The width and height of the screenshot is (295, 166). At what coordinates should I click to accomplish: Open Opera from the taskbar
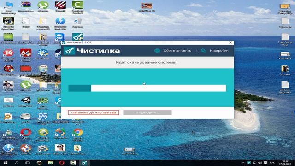click(x=62, y=163)
